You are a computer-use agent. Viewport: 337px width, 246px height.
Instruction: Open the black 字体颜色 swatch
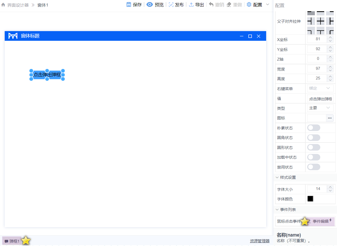310,199
